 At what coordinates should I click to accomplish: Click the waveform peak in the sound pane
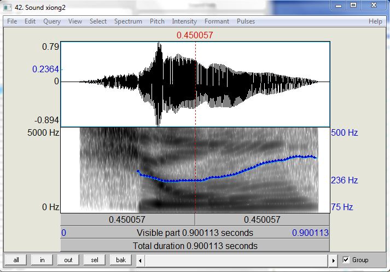[159, 46]
